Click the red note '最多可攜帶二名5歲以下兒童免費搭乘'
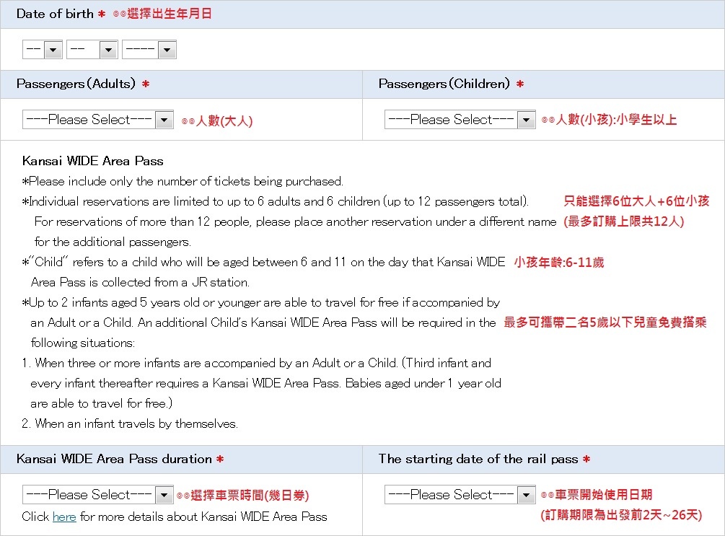Image resolution: width=725 pixels, height=536 pixels. click(x=605, y=322)
